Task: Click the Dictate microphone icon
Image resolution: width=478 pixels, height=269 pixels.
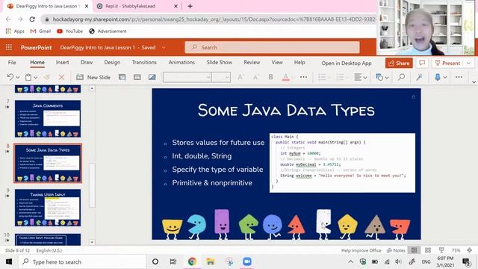Action: click(x=438, y=77)
